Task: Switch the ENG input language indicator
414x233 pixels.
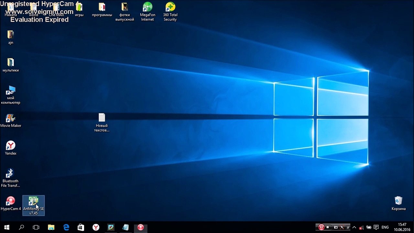Action: (x=385, y=227)
